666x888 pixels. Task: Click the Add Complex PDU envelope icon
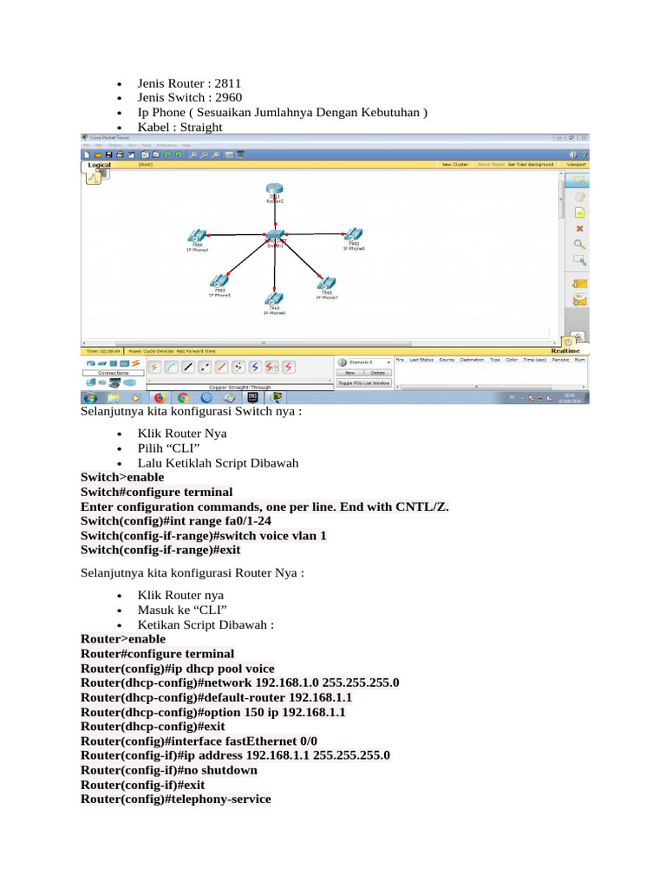point(579,300)
